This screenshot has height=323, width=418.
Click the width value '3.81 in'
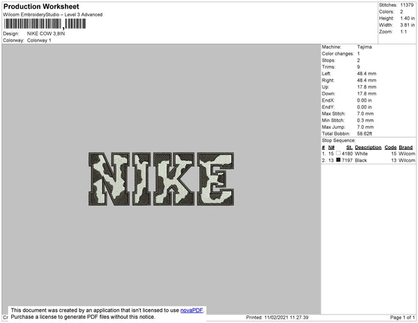click(x=408, y=25)
